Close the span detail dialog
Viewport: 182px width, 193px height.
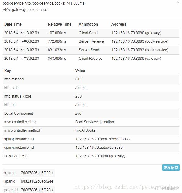(178, 2)
